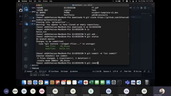This screenshot has width=171, height=96.
Task: Open Git Graph from status bar
Action: pyautogui.click(x=64, y=71)
